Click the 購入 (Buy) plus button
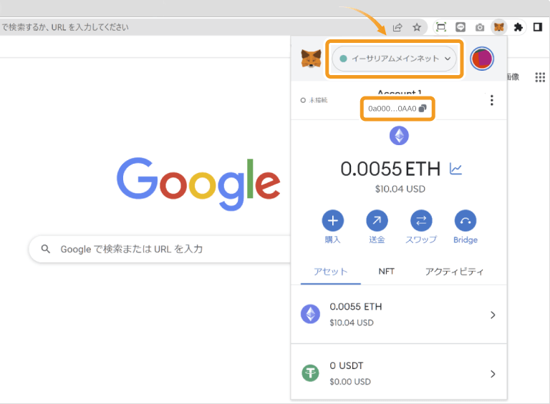The width and height of the screenshot is (550, 404). click(x=332, y=220)
